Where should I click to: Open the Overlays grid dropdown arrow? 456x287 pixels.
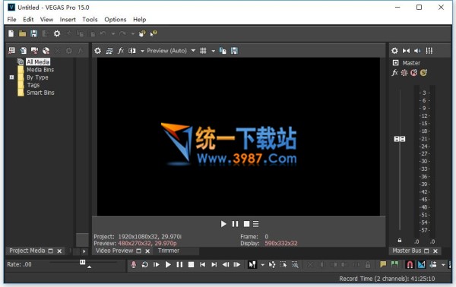213,51
